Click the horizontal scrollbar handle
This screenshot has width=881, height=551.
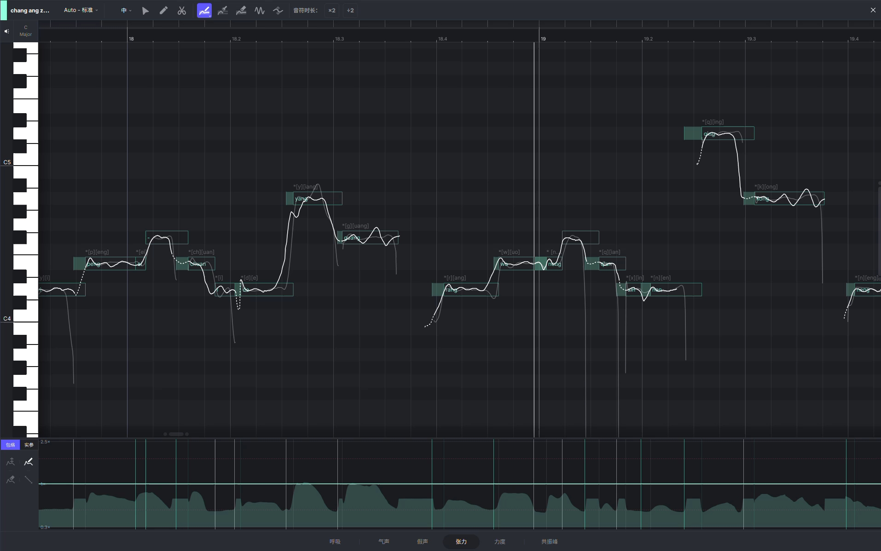coord(176,434)
